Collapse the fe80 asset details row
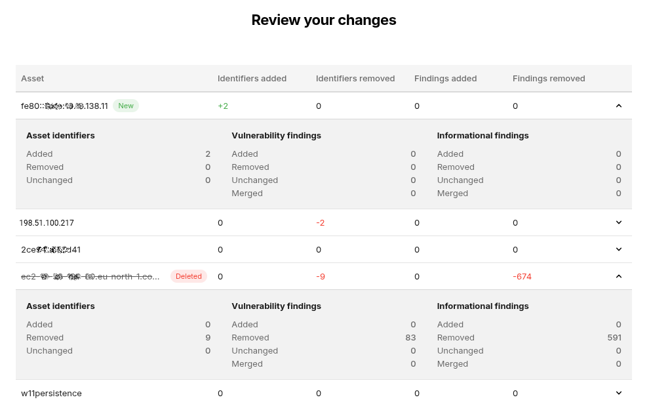The height and width of the screenshot is (410, 651). pos(618,106)
